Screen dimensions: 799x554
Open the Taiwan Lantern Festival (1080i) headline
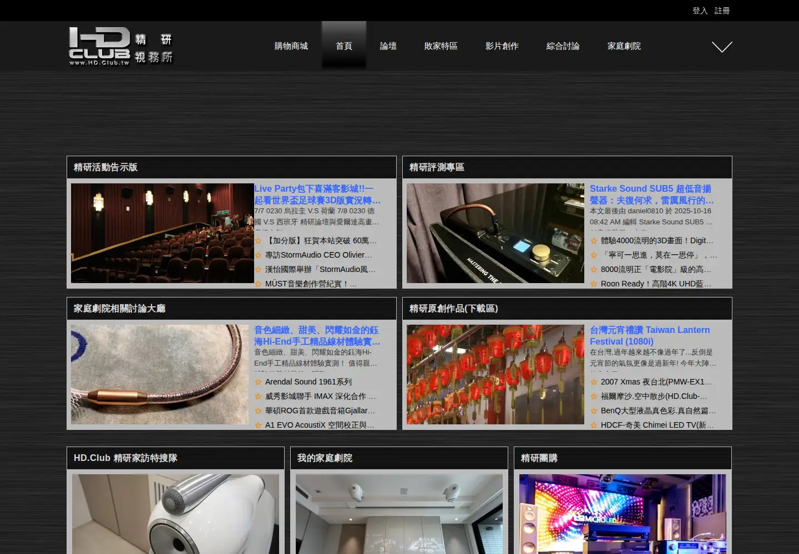650,336
